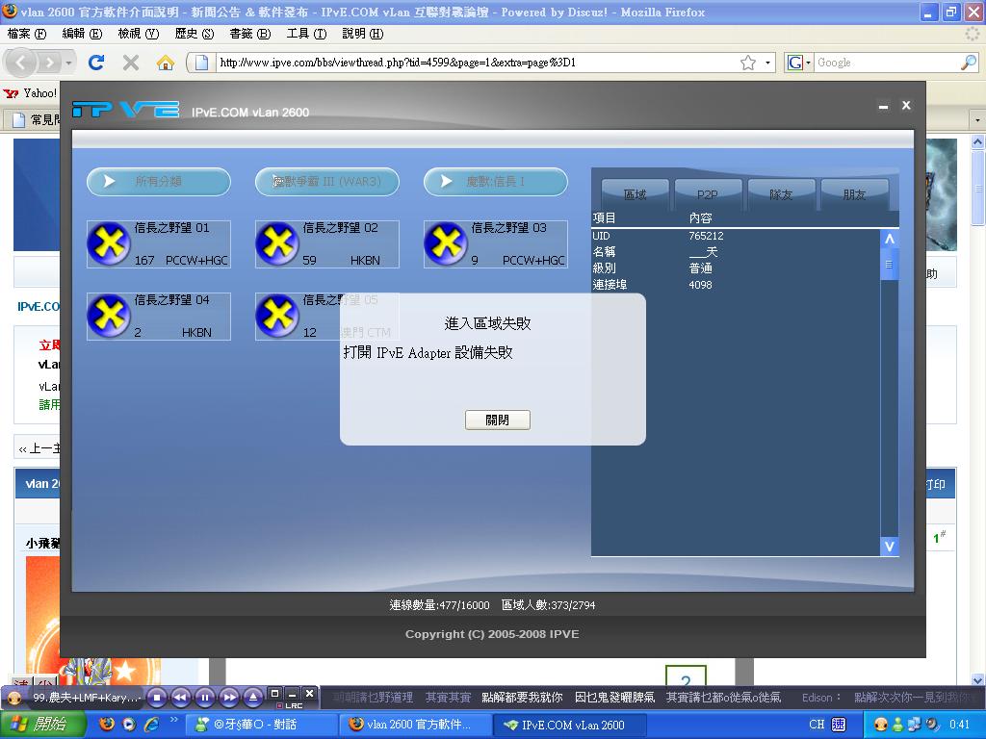This screenshot has width=986, height=739.
Task: Switch to the 朋友 tab
Action: click(x=854, y=194)
